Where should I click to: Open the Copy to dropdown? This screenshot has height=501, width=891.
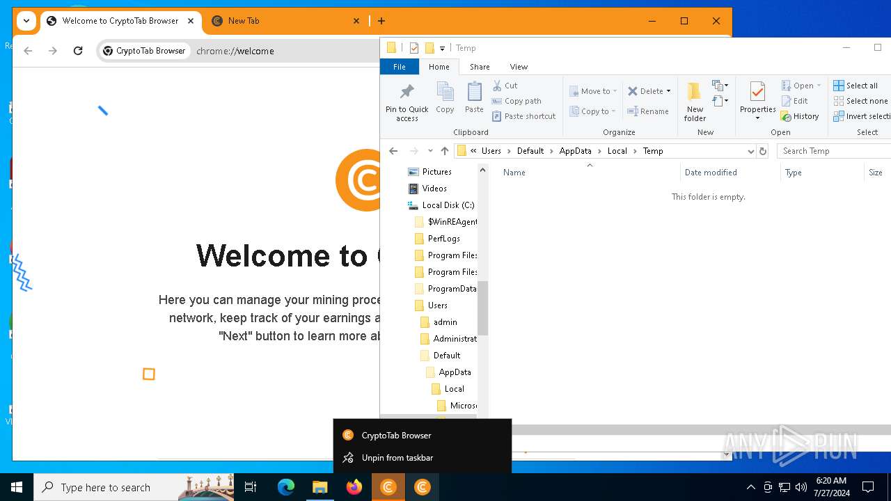click(x=592, y=111)
